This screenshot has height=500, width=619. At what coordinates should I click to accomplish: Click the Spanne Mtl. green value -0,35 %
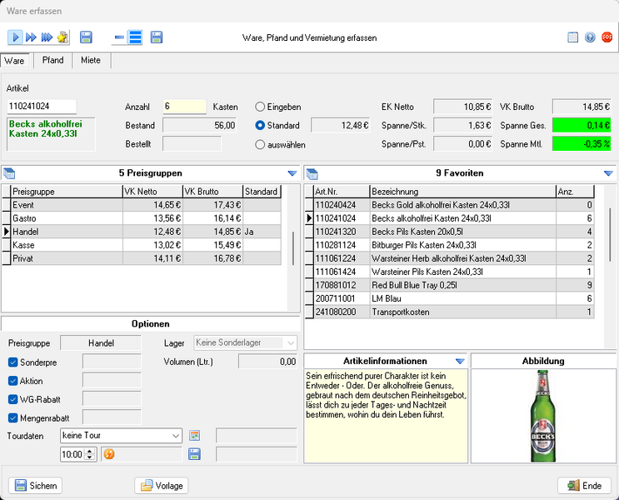point(582,144)
